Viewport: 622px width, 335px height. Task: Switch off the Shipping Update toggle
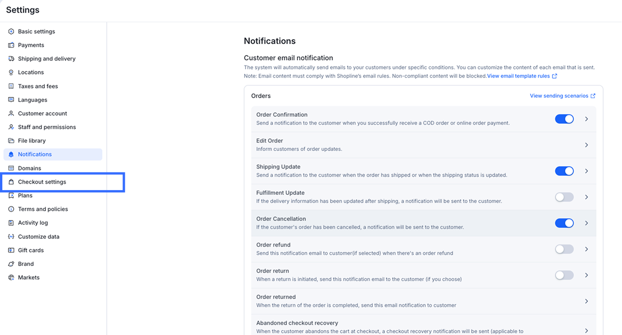564,171
